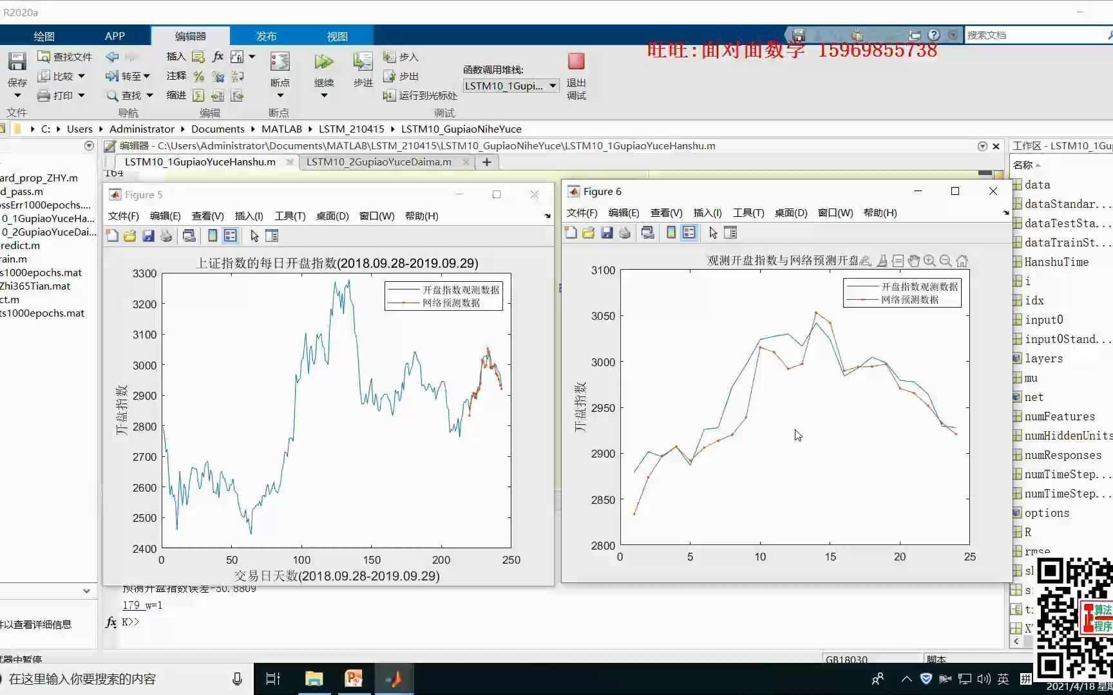Image resolution: width=1113 pixels, height=695 pixels.
Task: Open 工具(T) menu in Figure 6
Action: click(x=748, y=213)
